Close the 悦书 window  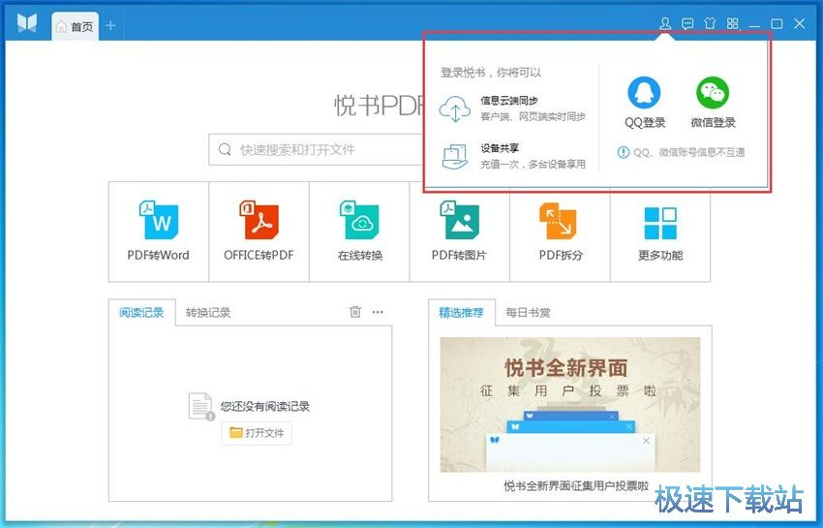(800, 23)
